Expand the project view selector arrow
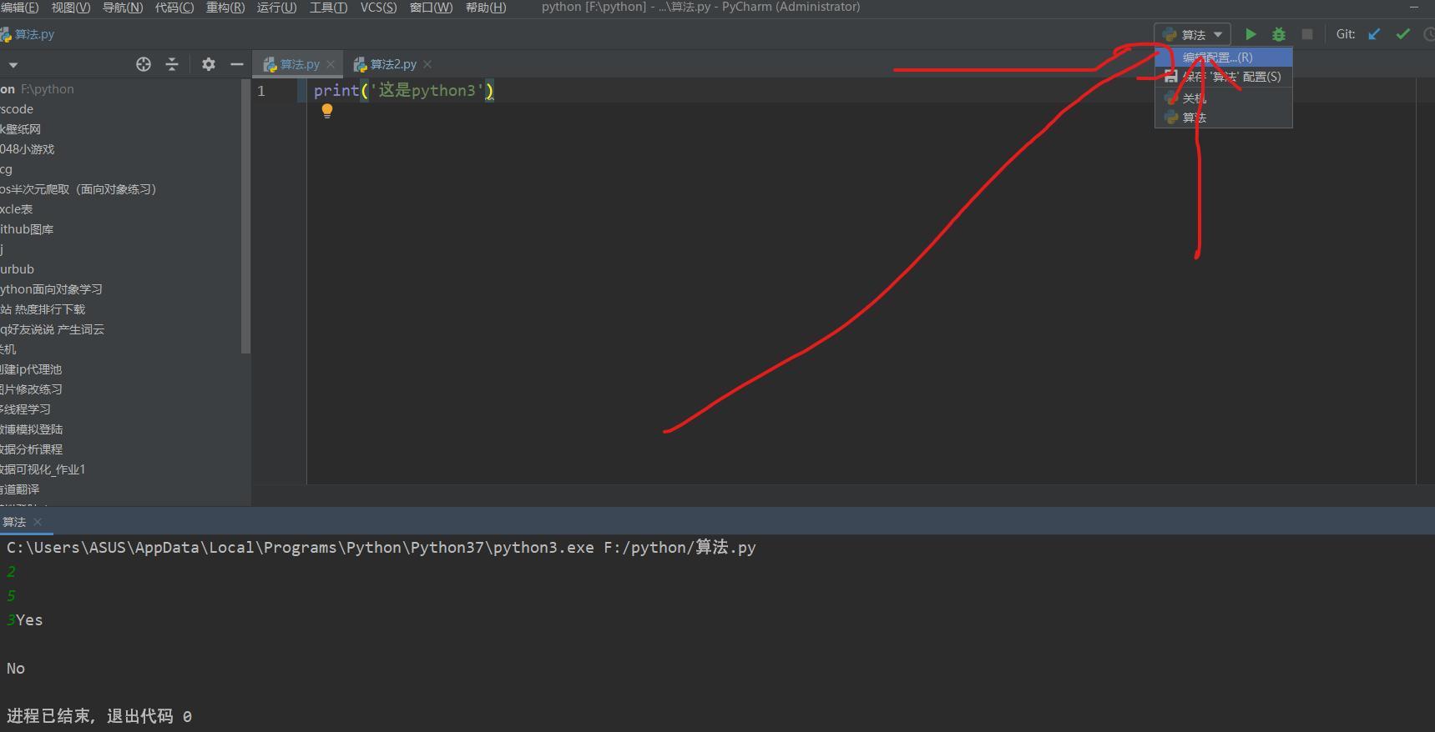 tap(13, 64)
